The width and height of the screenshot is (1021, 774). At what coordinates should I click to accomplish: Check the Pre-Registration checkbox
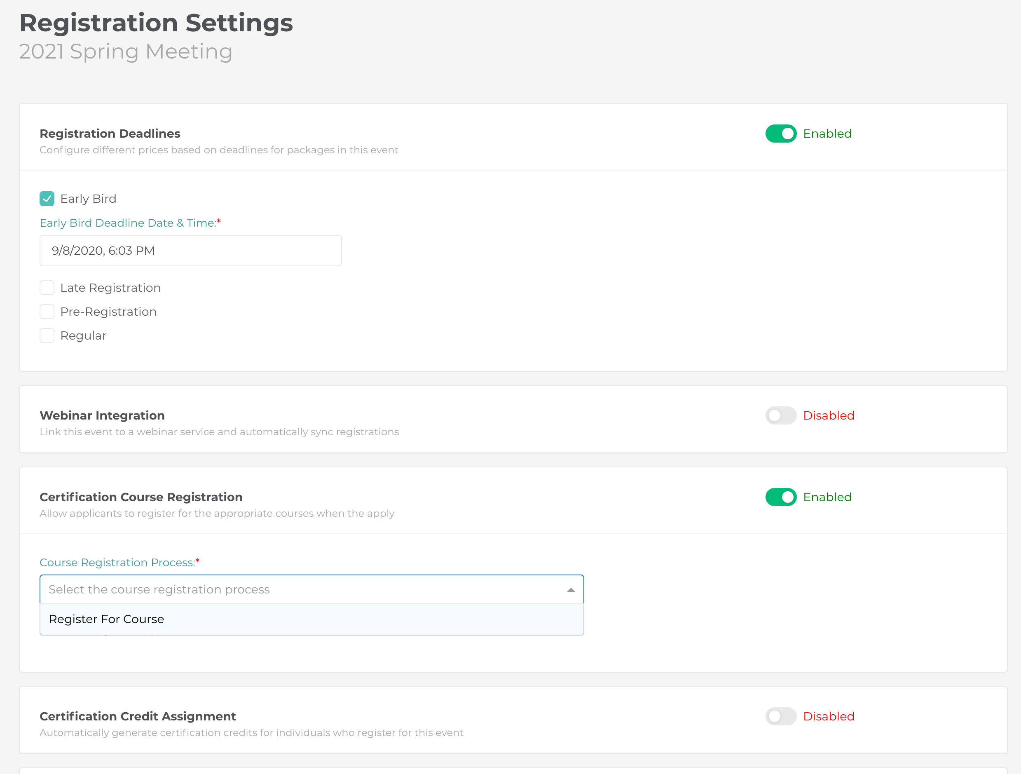tap(47, 311)
